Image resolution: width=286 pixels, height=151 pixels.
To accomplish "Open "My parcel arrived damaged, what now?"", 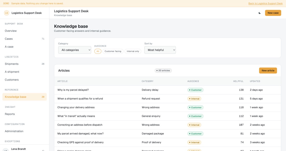I will click(80, 134).
